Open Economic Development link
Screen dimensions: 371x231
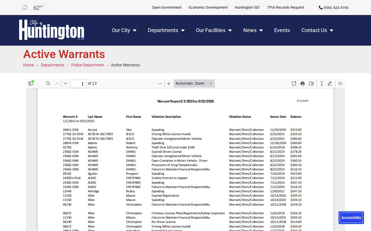point(208,8)
